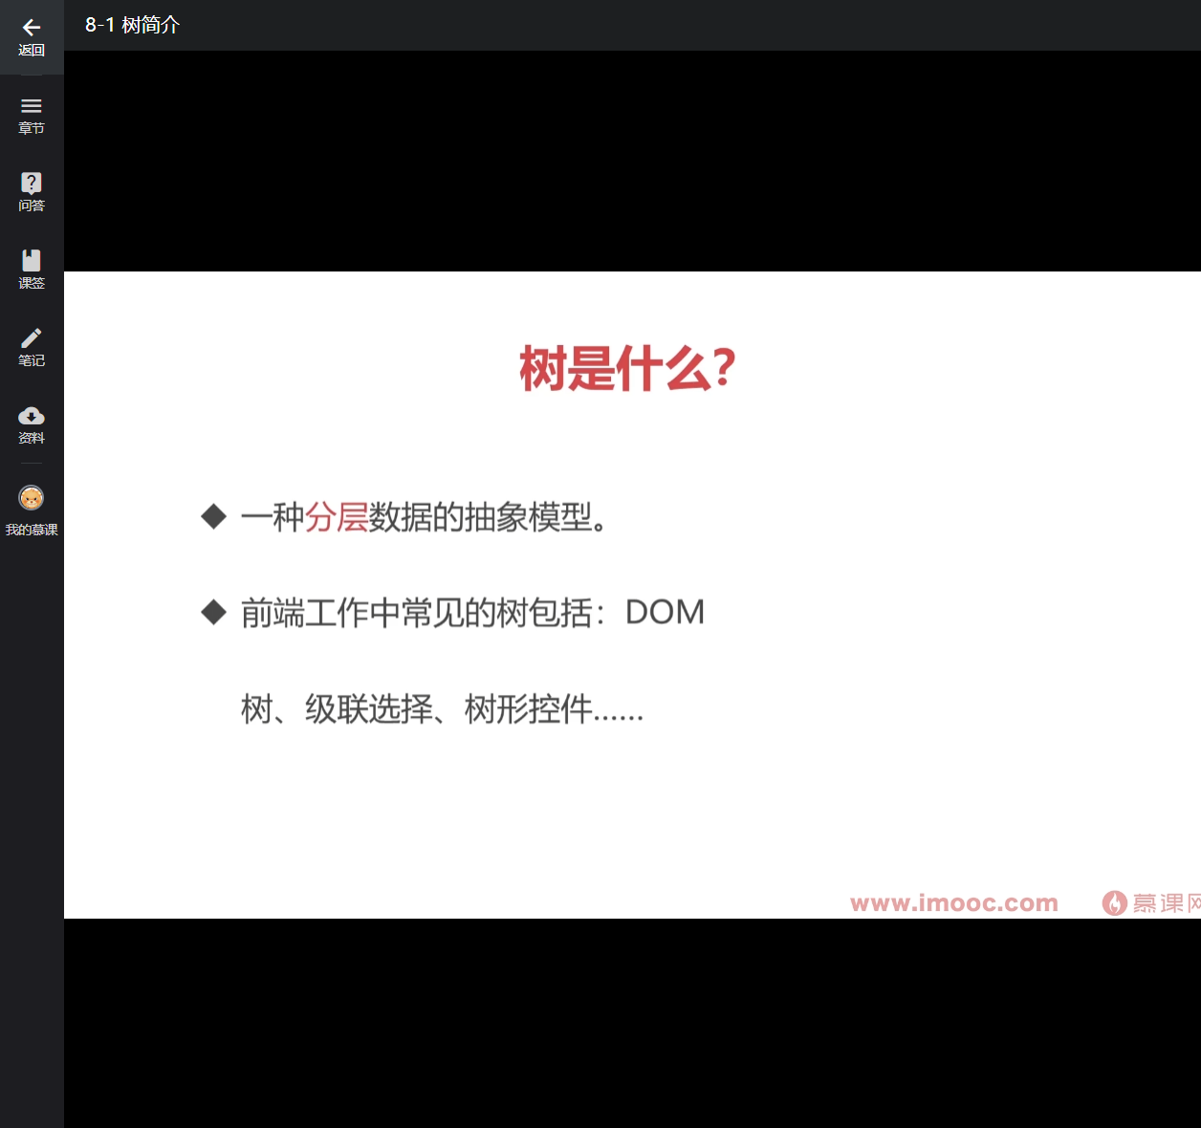This screenshot has width=1201, height=1128.
Task: Click the sidebar avatar thumbnail
Action: pos(32,497)
